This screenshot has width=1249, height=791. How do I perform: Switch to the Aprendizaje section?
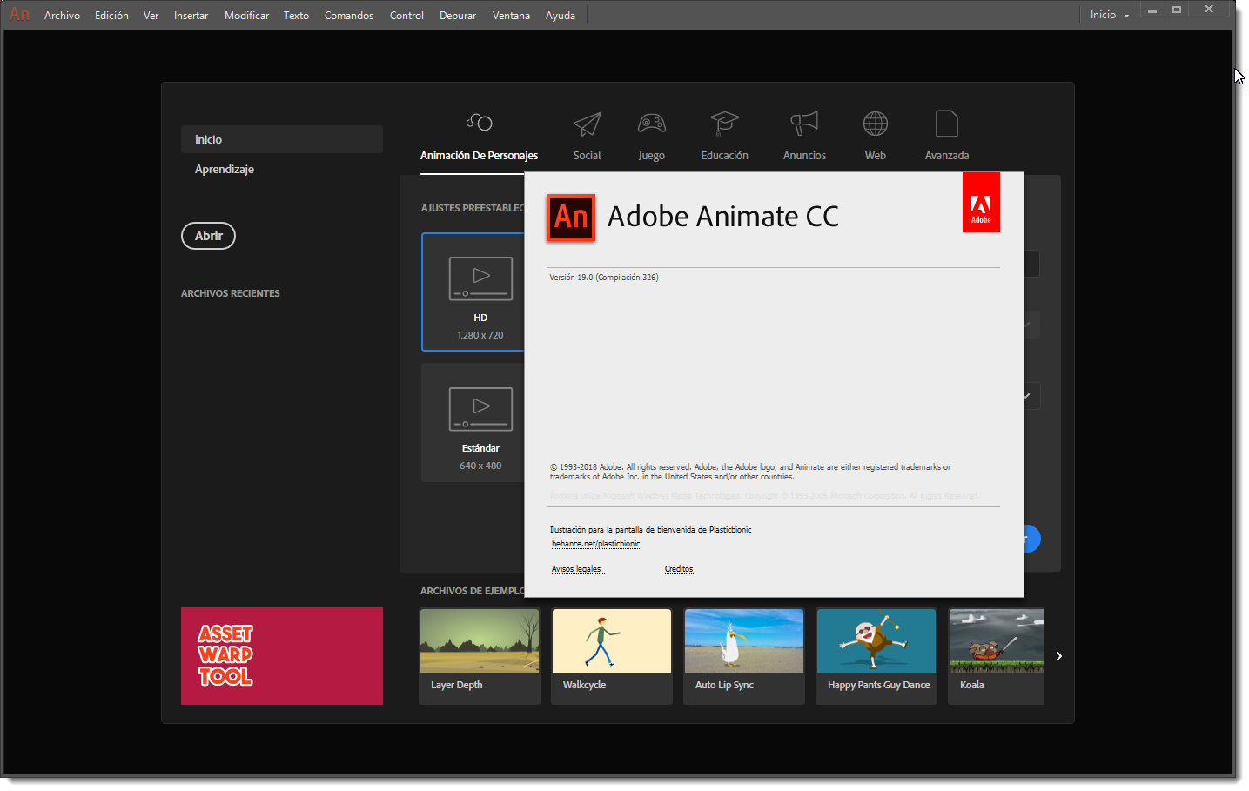click(x=225, y=169)
